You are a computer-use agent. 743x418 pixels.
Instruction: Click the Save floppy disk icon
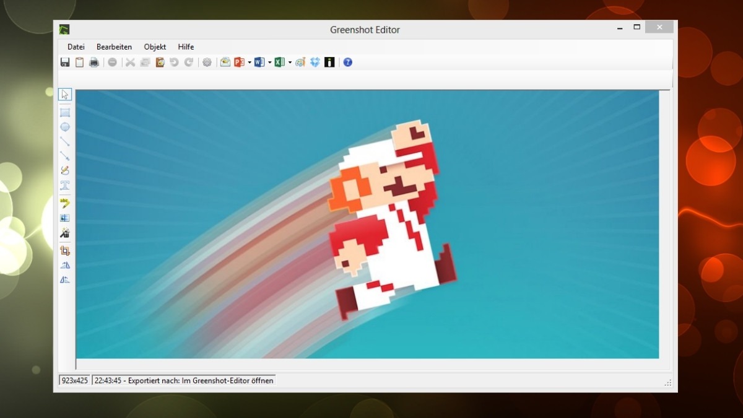coord(65,62)
